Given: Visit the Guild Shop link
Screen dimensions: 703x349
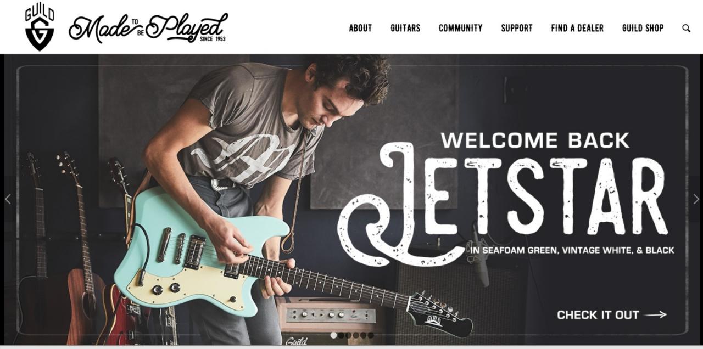Looking at the screenshot, I should (643, 28).
